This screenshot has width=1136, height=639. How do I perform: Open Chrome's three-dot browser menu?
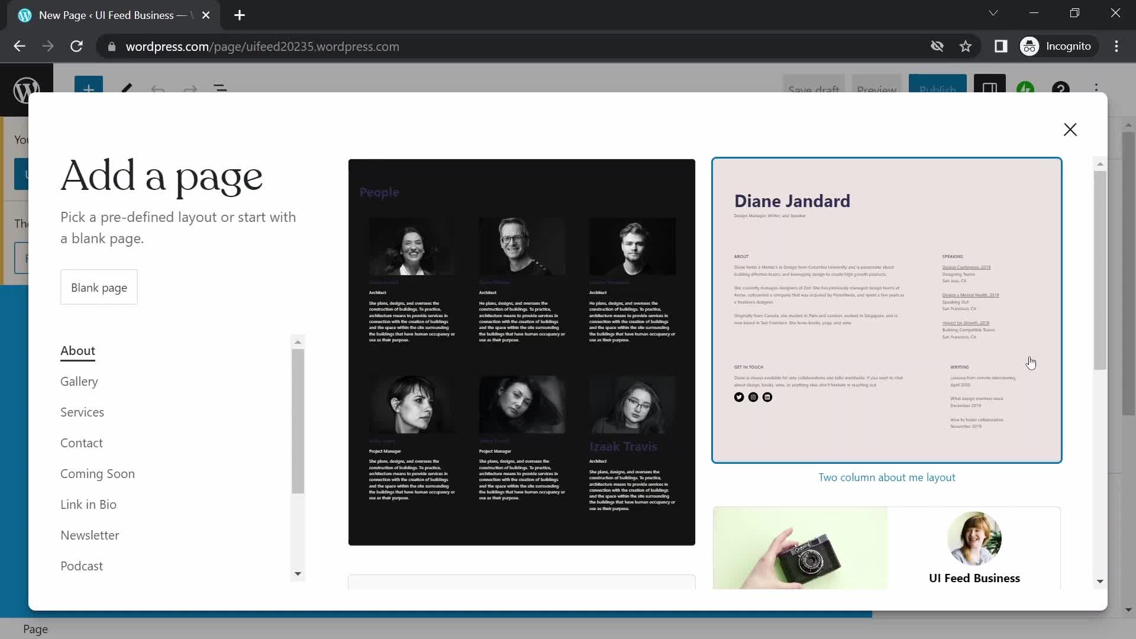pyautogui.click(x=1117, y=46)
